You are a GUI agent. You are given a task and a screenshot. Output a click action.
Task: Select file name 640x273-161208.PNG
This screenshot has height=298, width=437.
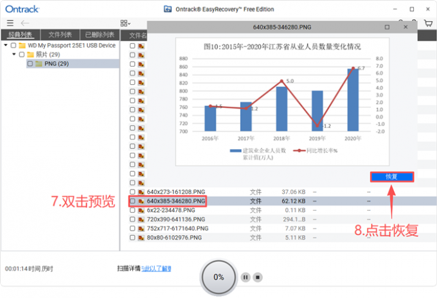point(176,192)
